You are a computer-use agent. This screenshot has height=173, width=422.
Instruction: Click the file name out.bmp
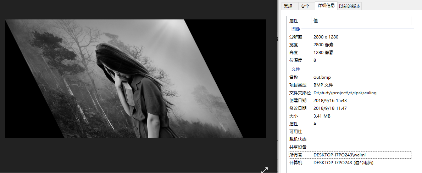(322, 77)
